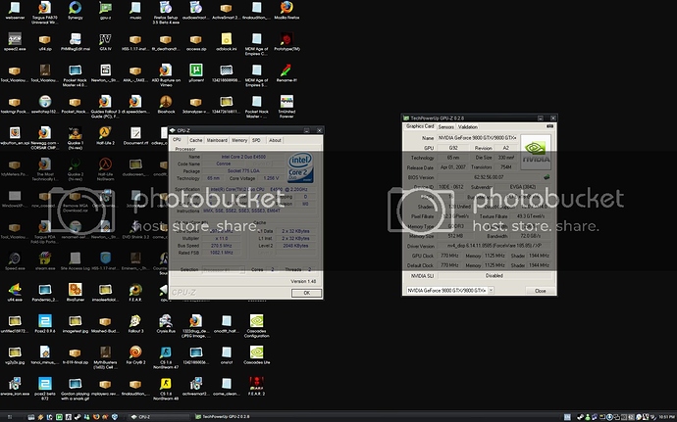The width and height of the screenshot is (677, 422).
Task: Open the Rename-It! desktop icon
Action: point(286,72)
